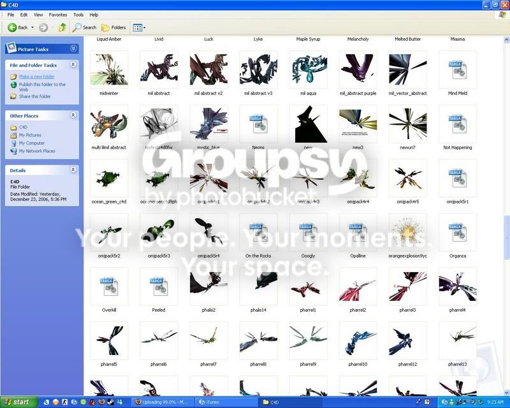Image resolution: width=510 pixels, height=408 pixels.
Task: Open the Back button history dropdown arrow
Action: [x=33, y=27]
